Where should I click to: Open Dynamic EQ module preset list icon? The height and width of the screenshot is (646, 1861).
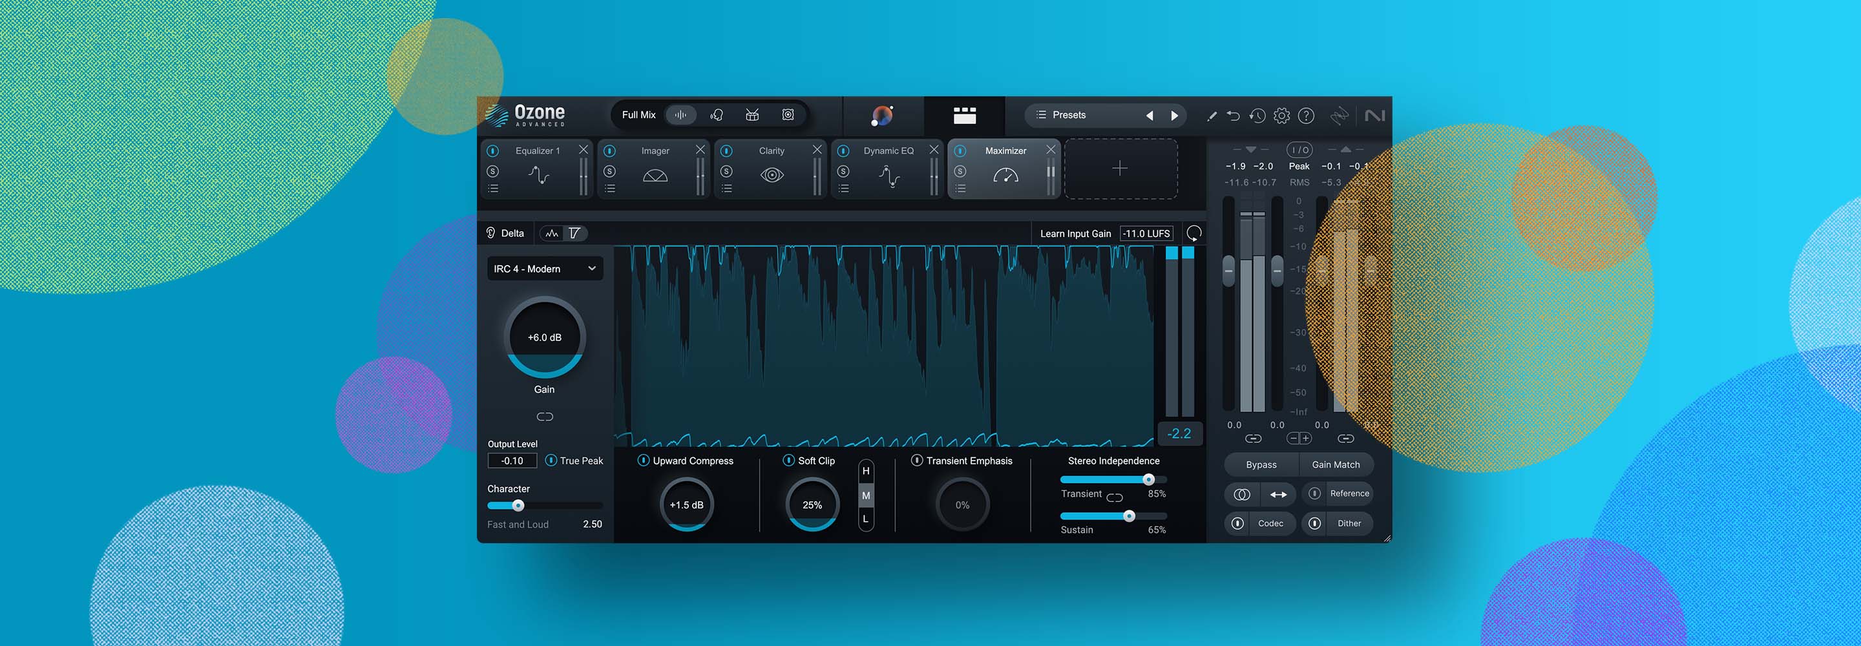[x=843, y=189]
